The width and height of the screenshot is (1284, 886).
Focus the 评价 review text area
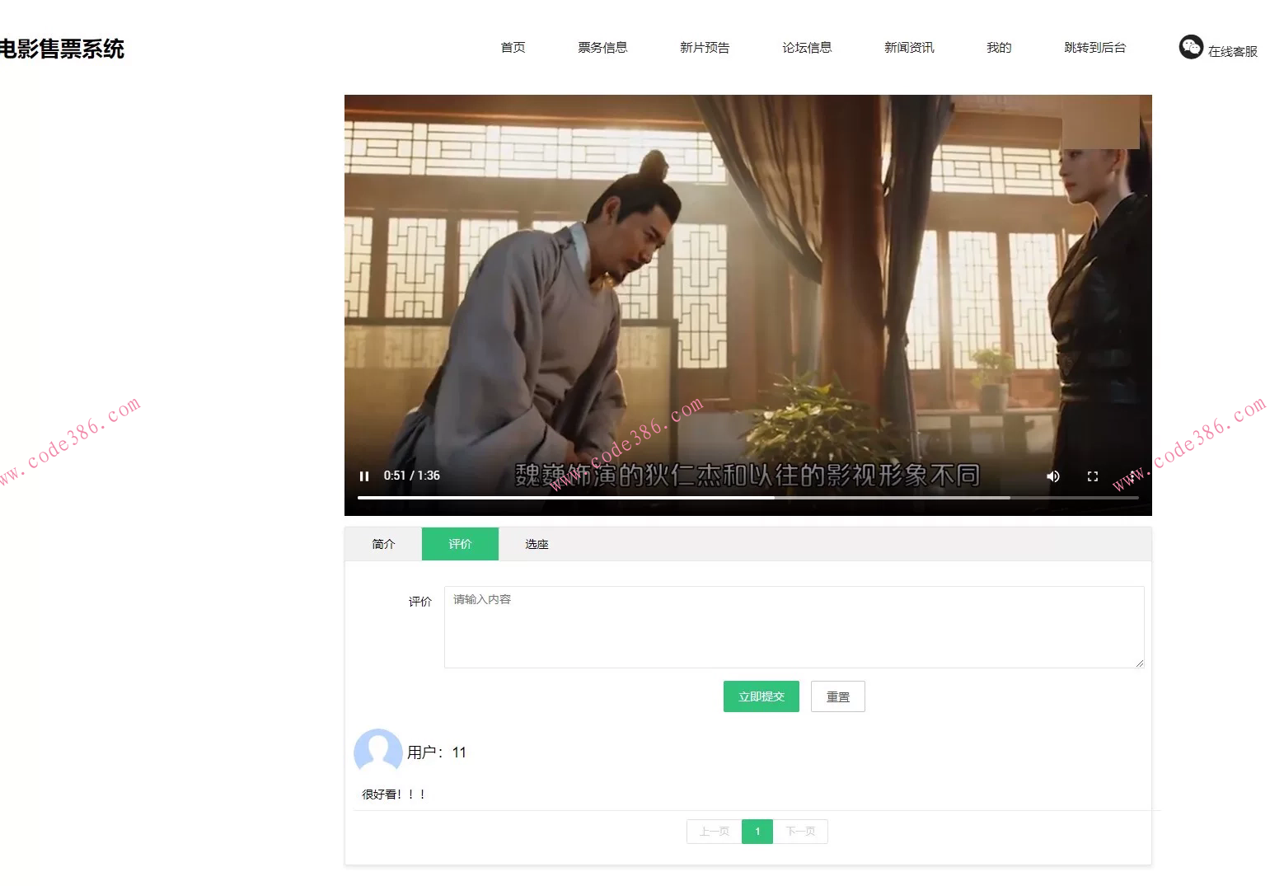(794, 627)
